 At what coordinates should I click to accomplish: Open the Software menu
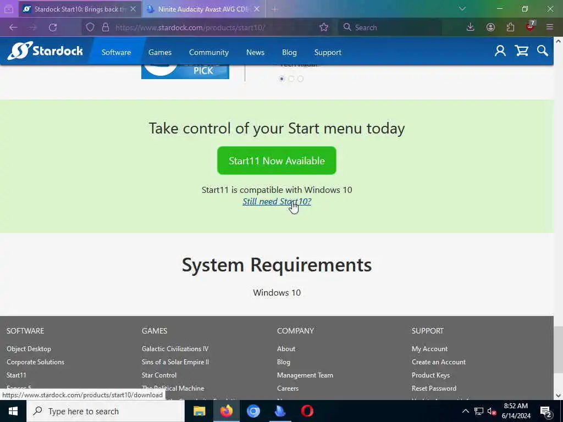[x=117, y=52]
